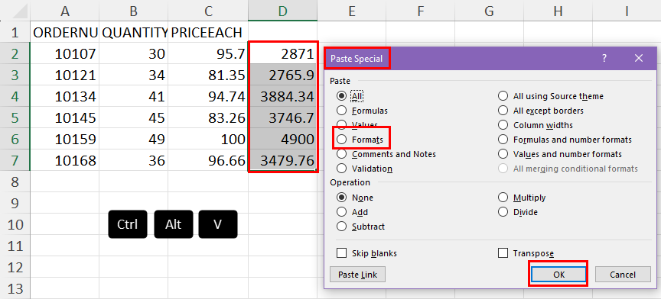Click the ORDERNU header cell
Viewport: 661px width, 299px height.
pyautogui.click(x=65, y=32)
